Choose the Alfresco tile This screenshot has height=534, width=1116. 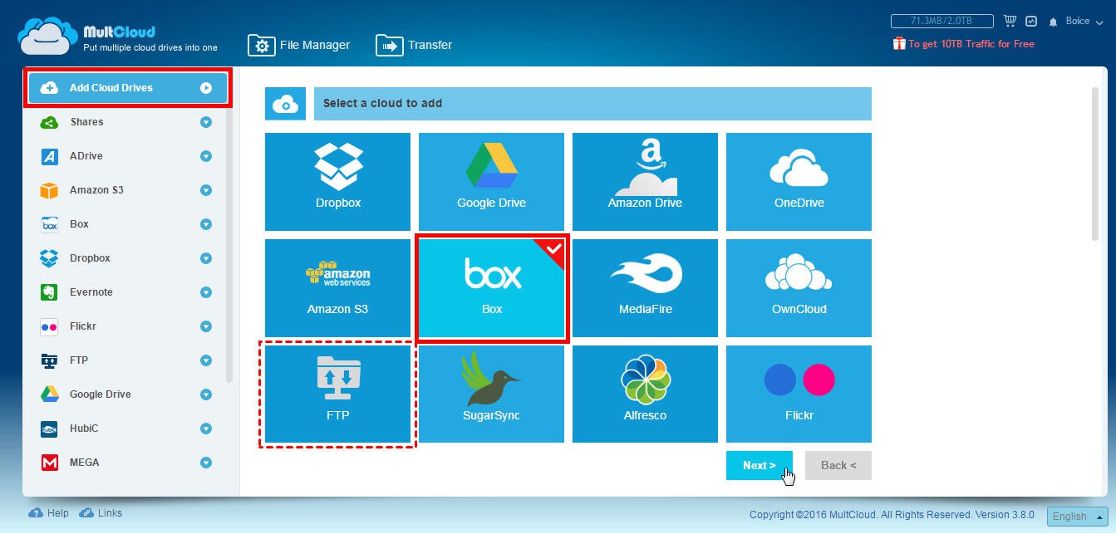click(x=645, y=394)
